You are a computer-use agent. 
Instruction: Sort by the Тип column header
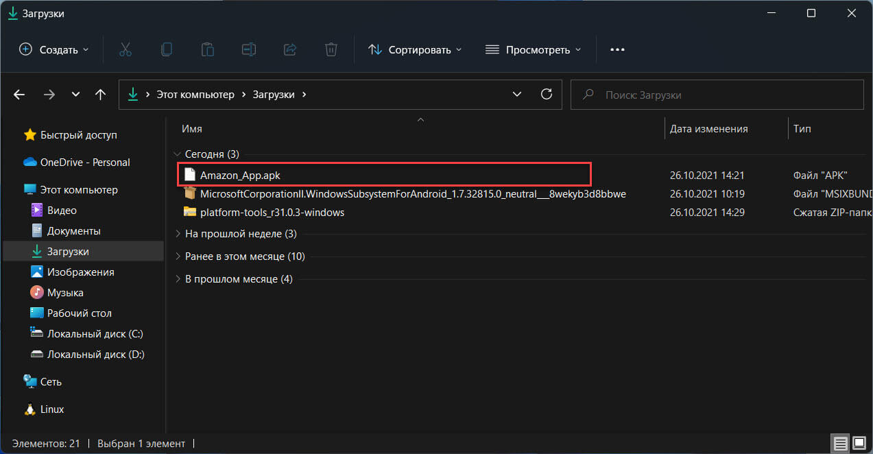pos(802,129)
